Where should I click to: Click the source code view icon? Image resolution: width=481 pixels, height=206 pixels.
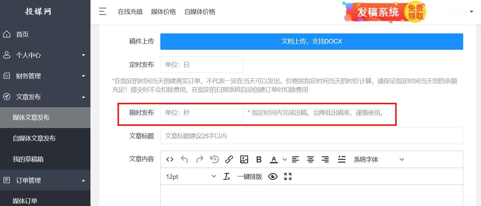click(170, 159)
